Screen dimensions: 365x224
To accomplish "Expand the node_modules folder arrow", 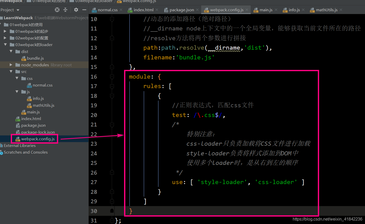I will (x=11, y=65).
